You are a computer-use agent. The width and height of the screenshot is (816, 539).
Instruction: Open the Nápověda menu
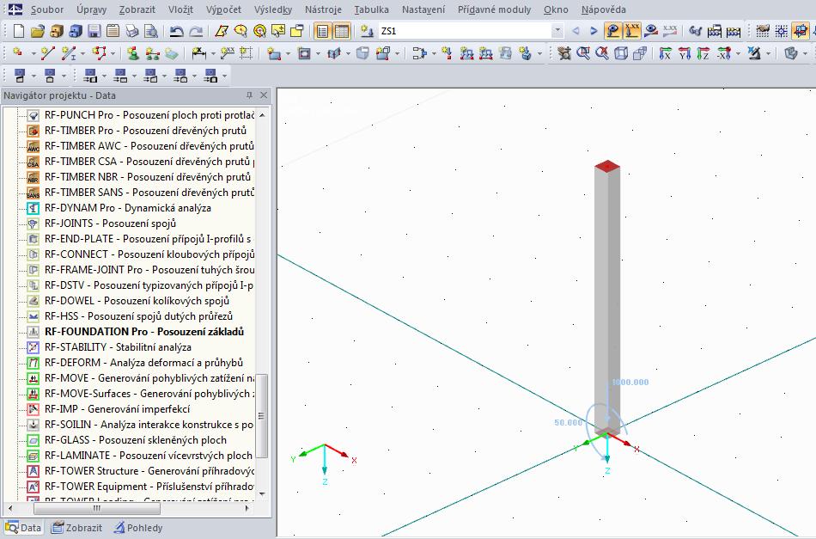tap(604, 9)
